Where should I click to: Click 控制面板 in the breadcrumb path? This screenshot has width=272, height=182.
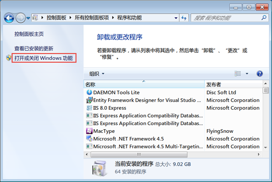pyautogui.click(x=56, y=18)
